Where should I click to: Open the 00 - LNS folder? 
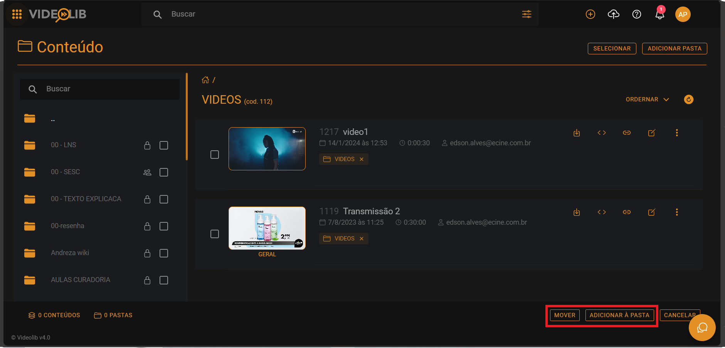coord(64,145)
